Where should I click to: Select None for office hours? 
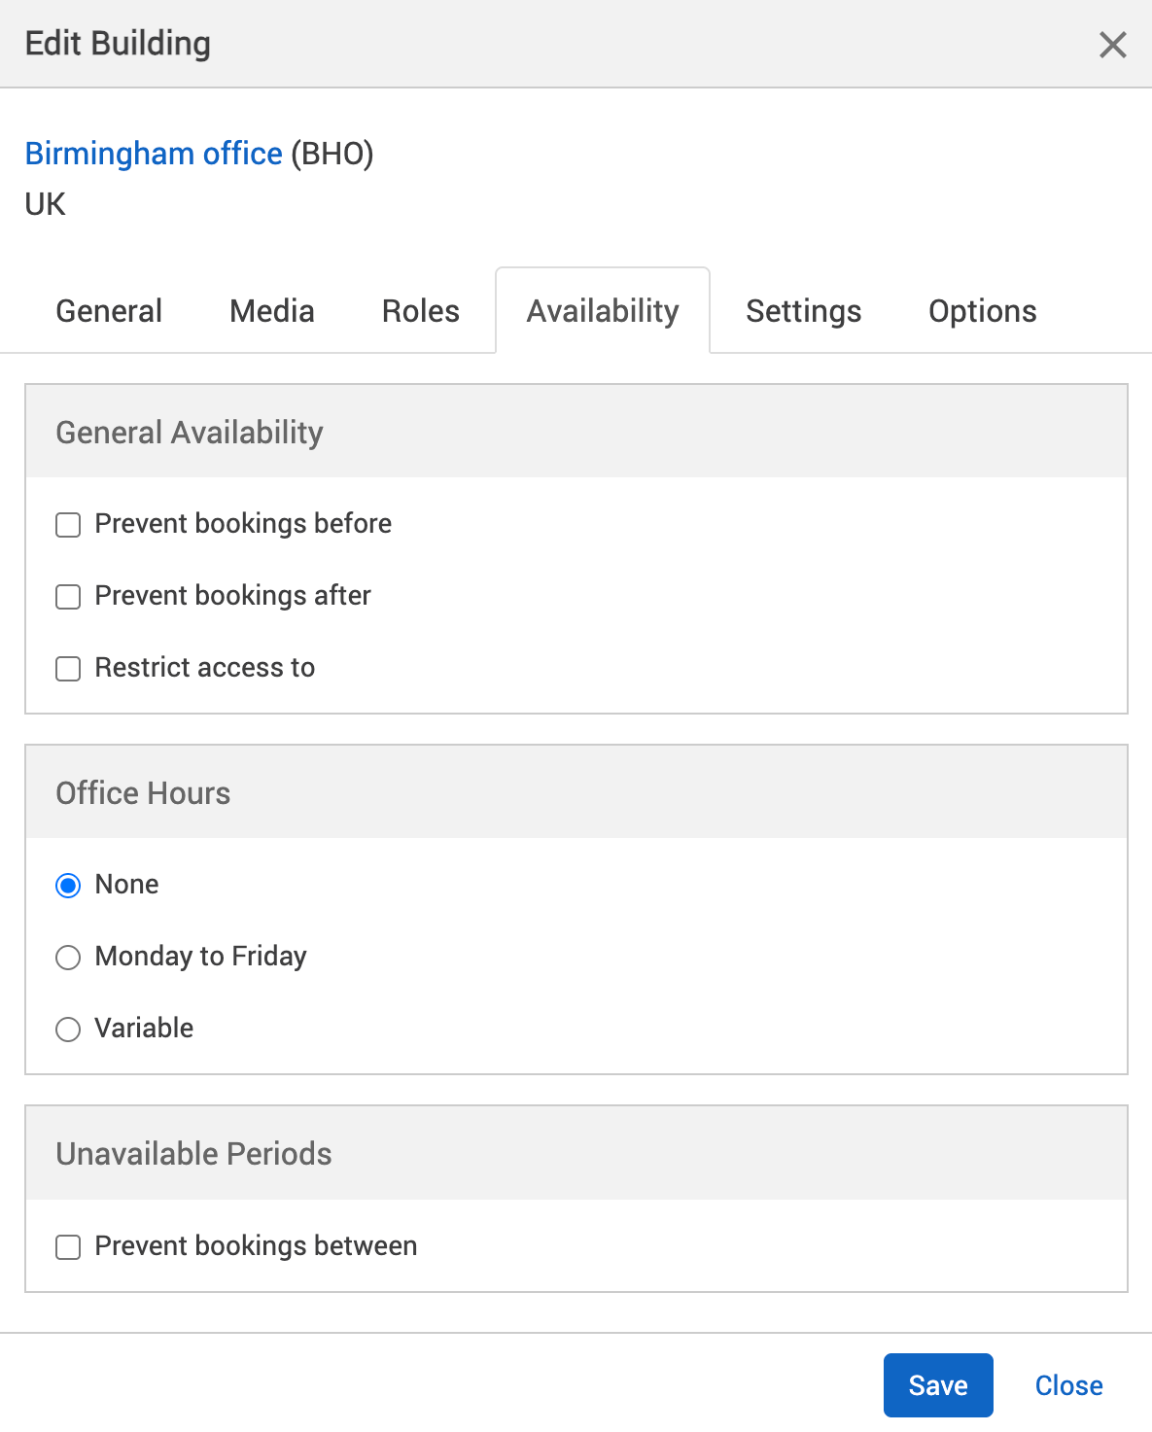coord(68,886)
